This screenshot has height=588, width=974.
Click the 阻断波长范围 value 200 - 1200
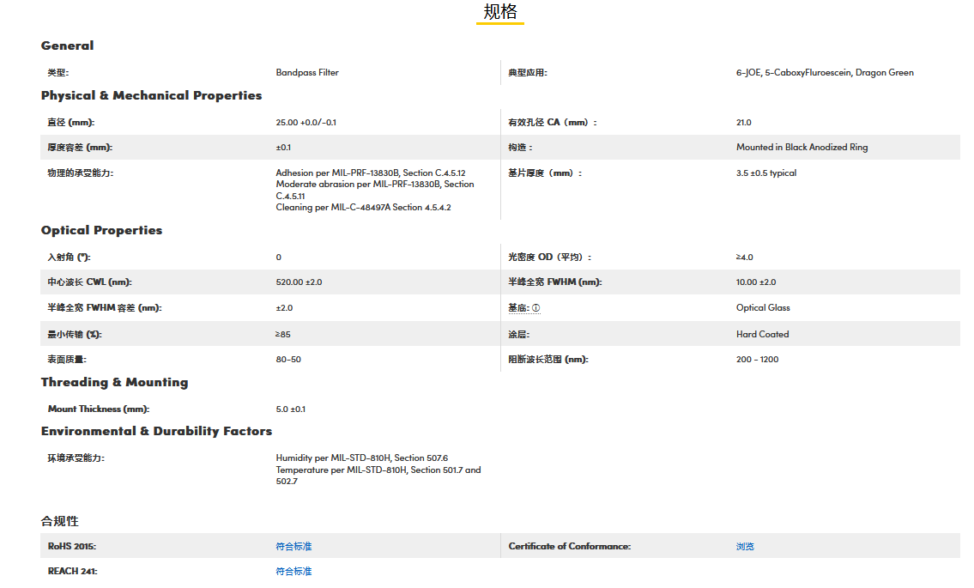pos(757,360)
